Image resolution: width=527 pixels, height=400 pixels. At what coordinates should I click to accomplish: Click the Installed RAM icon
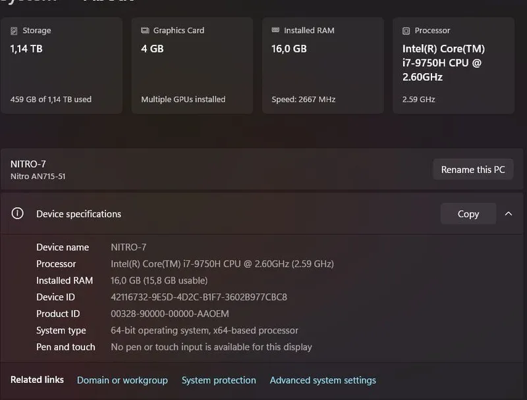[275, 30]
